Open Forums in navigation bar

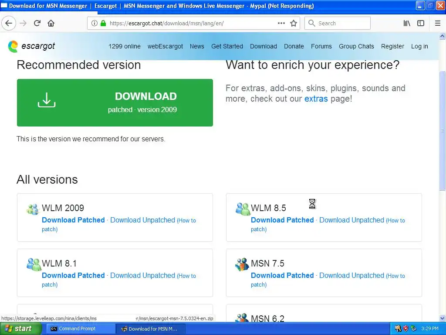[x=321, y=46]
